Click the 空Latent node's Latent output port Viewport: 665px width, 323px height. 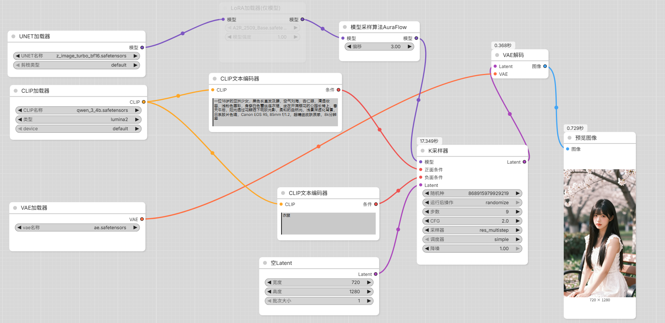click(x=375, y=274)
